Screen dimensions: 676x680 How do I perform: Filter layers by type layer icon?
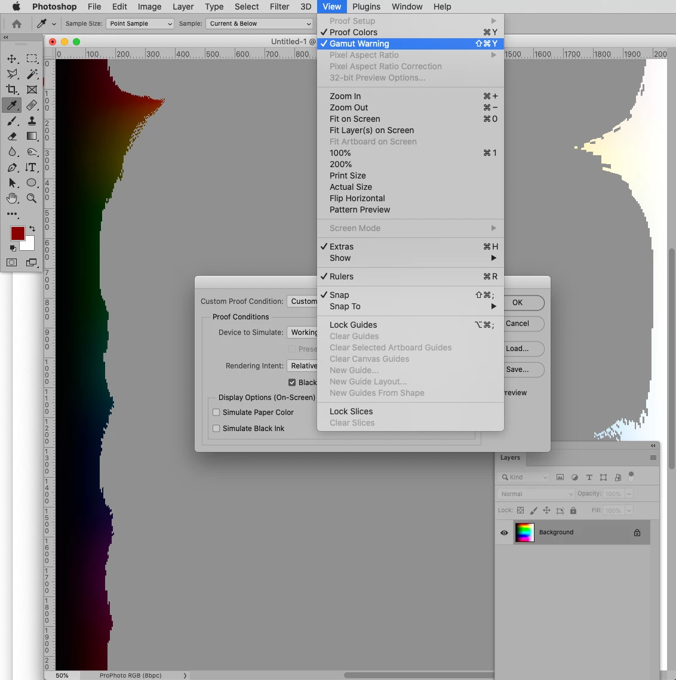click(589, 477)
